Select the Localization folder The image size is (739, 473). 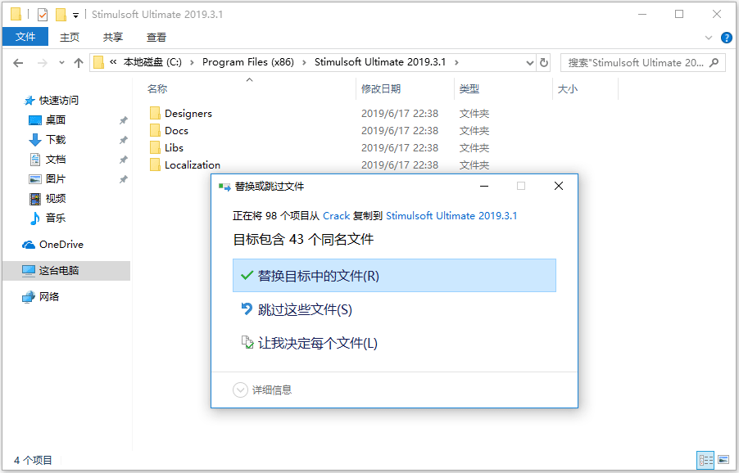click(193, 164)
